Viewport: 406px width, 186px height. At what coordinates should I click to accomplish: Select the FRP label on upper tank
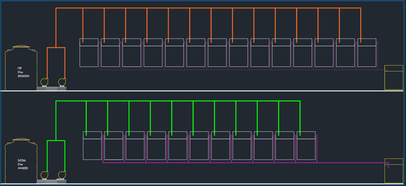20,68
